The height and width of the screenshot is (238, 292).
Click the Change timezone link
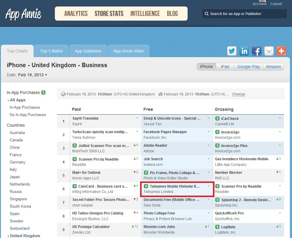pyautogui.click(x=239, y=94)
